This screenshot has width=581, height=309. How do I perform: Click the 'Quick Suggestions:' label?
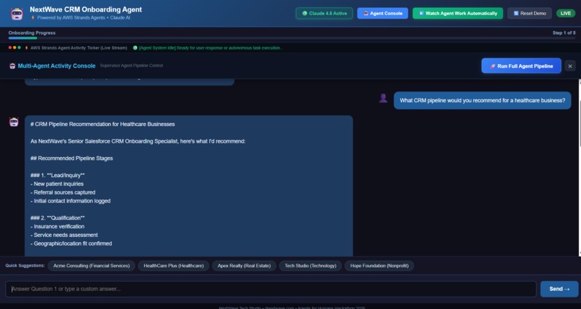(x=25, y=266)
